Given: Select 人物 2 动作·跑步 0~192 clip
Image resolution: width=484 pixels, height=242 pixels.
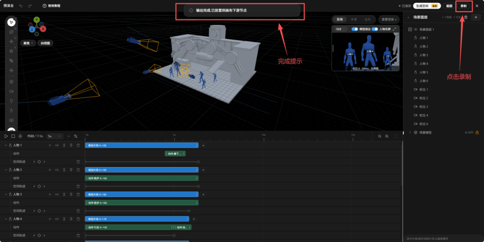Looking at the screenshot, I should point(142,178).
